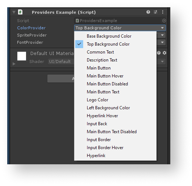Open the component help reference icon

click(x=148, y=12)
